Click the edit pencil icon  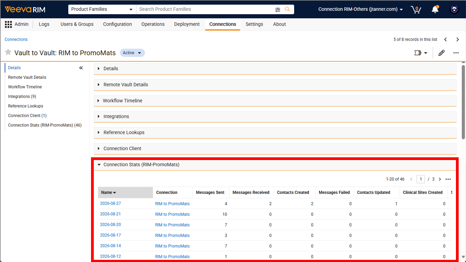point(442,53)
